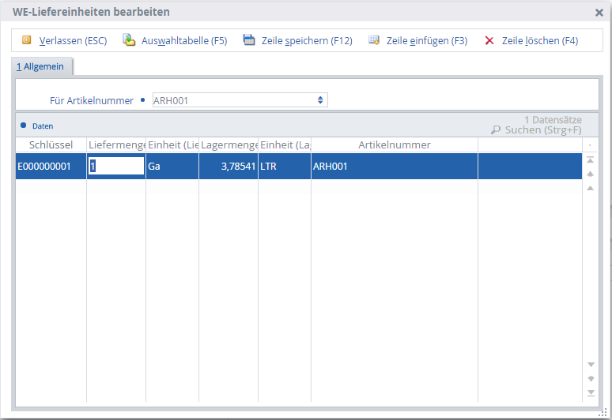Select the Ga unit cell
This screenshot has height=420, width=612.
[172, 166]
